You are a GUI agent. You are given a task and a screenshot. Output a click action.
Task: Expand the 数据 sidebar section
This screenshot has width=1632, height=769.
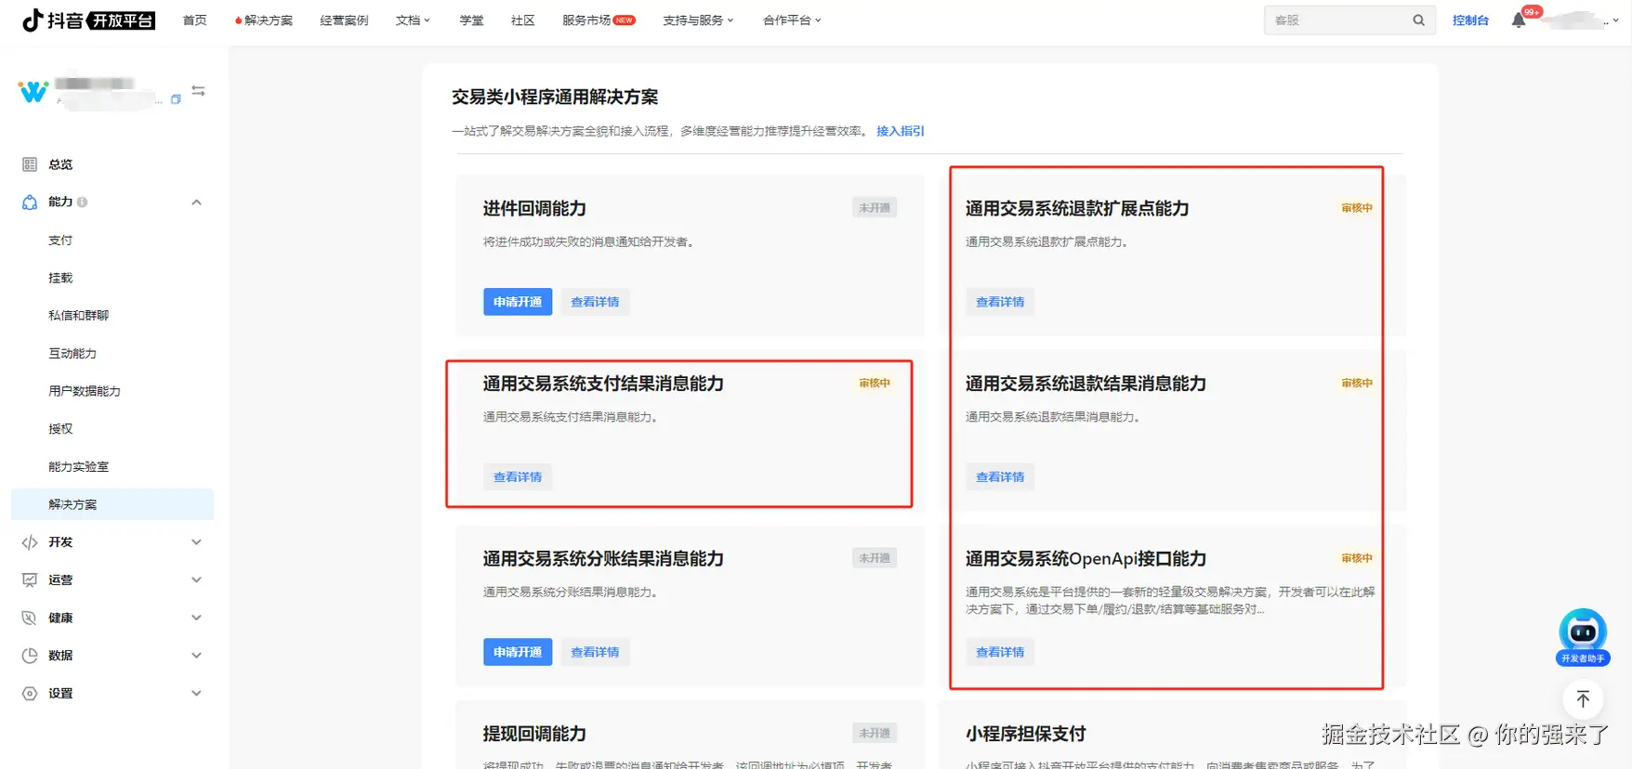tap(196, 656)
